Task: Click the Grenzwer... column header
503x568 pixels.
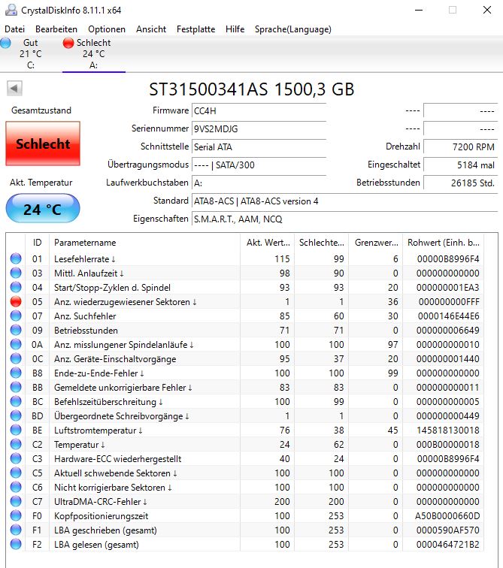Action: pyautogui.click(x=375, y=243)
